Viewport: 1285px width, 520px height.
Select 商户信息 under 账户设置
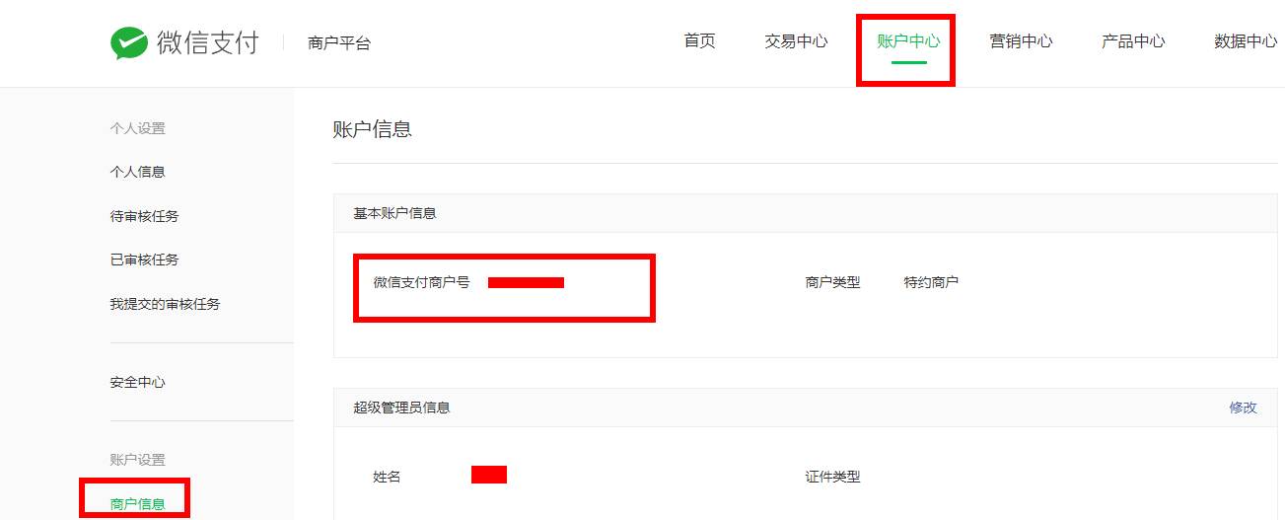(137, 504)
